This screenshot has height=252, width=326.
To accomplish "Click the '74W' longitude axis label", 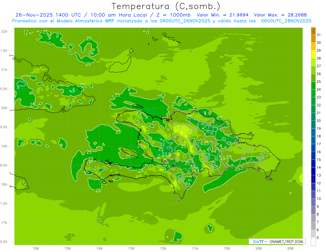I will 99,248.
